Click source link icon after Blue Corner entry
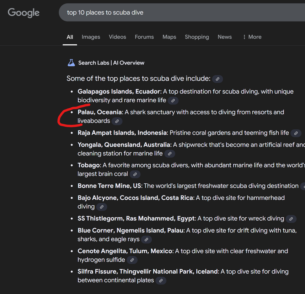The height and width of the screenshot is (294, 305). point(146,239)
